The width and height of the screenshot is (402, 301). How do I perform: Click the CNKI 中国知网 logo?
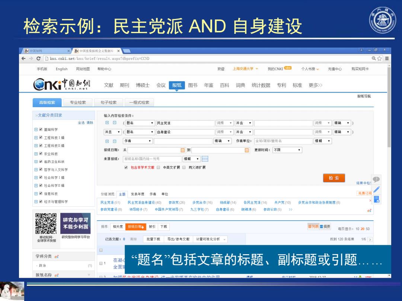pos(61,84)
